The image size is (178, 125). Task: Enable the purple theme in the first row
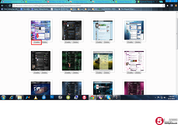37,42
